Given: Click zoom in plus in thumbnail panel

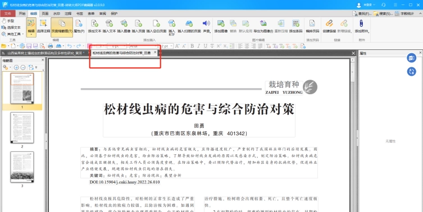Looking at the screenshot, I should [x=16, y=67].
